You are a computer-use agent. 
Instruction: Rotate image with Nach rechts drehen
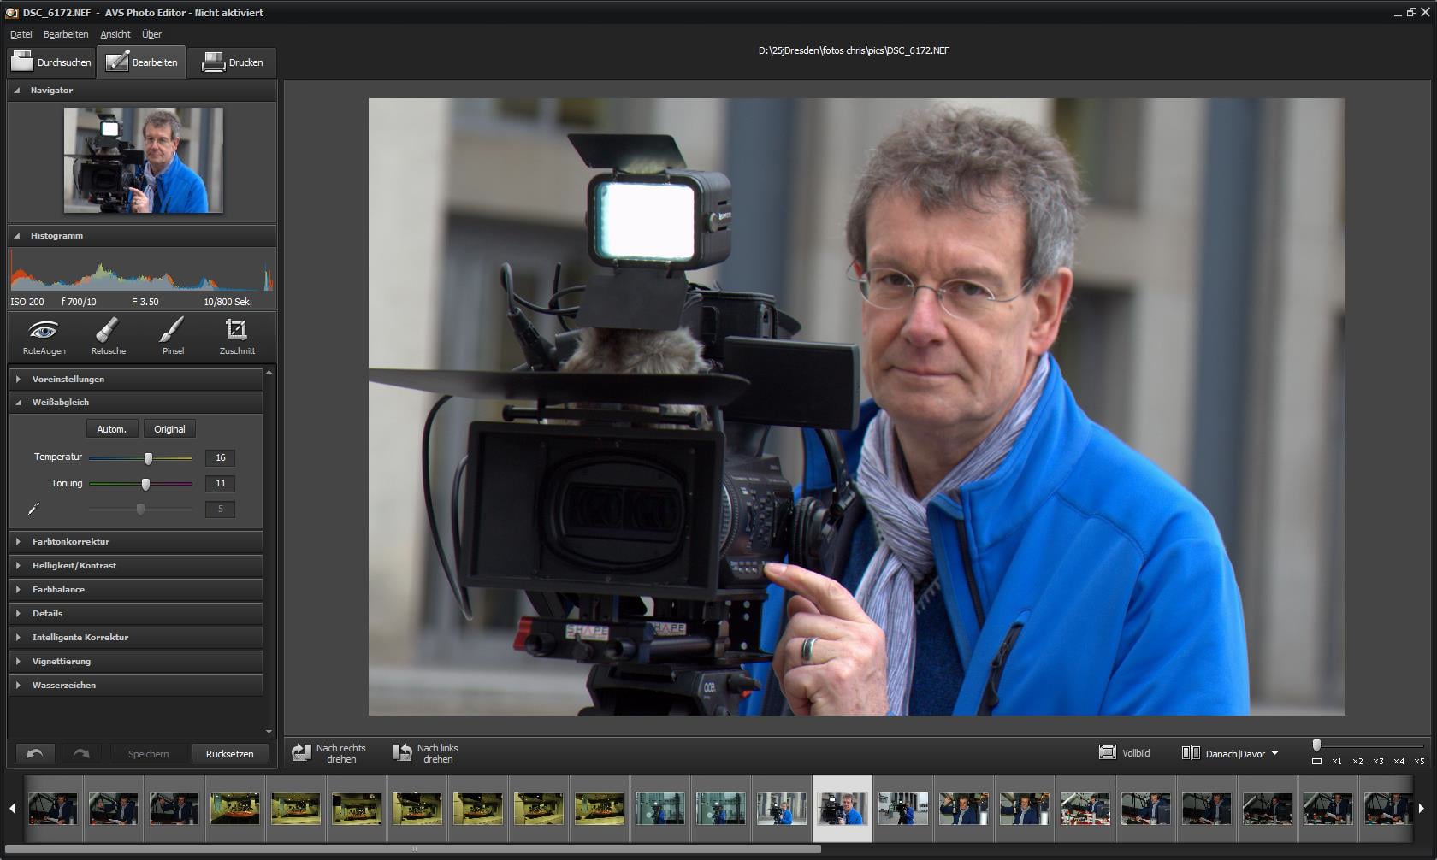(328, 753)
